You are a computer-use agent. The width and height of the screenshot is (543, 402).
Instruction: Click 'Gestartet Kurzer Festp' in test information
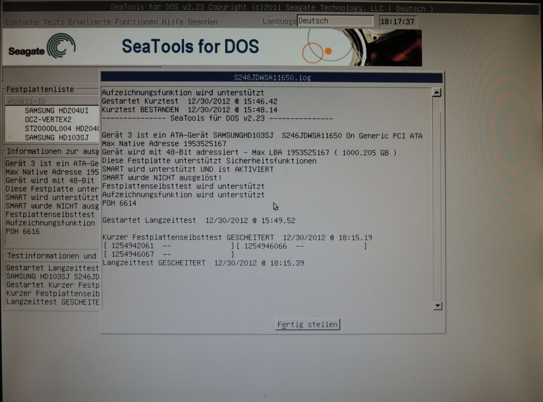click(x=53, y=285)
